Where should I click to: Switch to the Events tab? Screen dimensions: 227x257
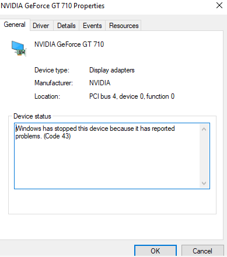tap(92, 26)
